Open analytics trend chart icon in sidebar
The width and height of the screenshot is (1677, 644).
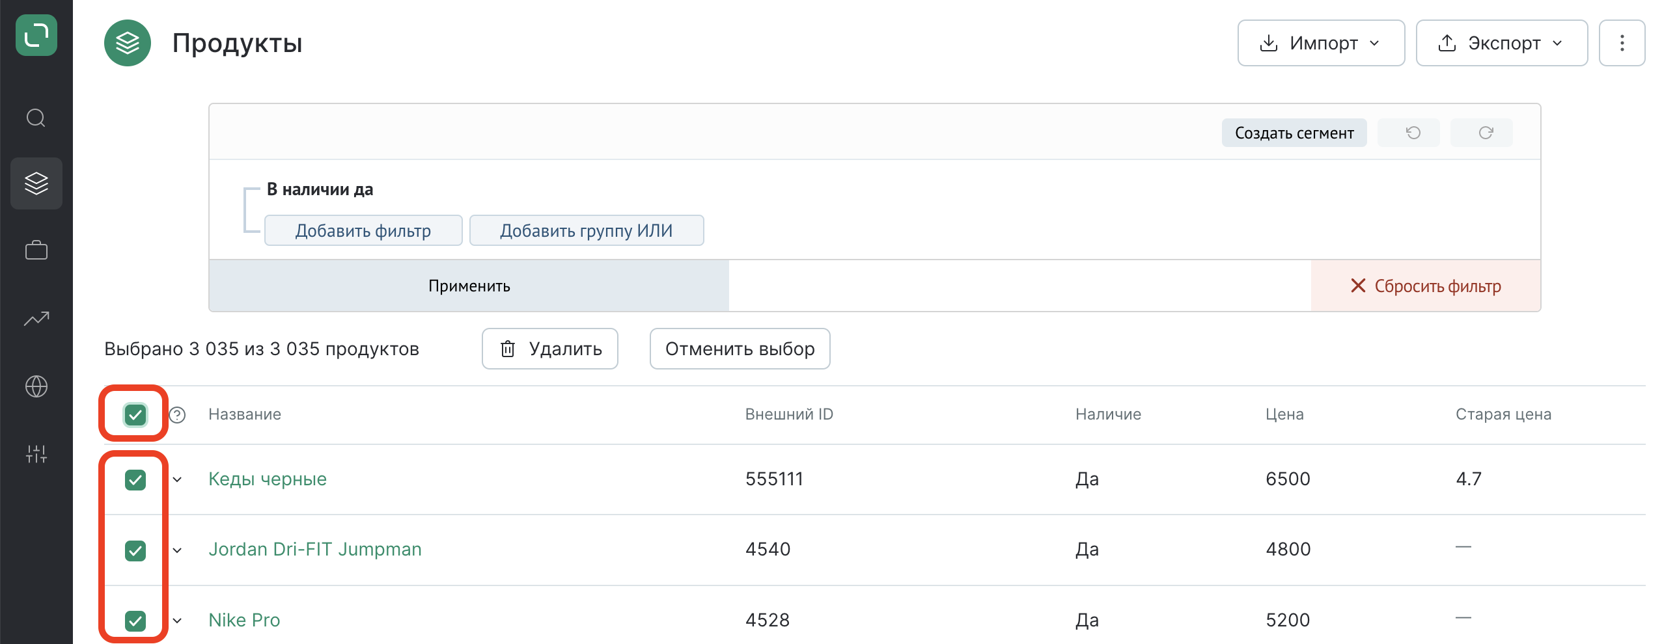tap(36, 318)
